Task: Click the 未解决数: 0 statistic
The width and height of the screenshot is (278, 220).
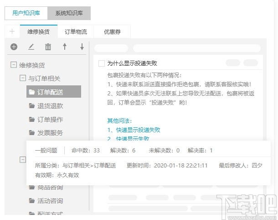Action: click(x=164, y=151)
